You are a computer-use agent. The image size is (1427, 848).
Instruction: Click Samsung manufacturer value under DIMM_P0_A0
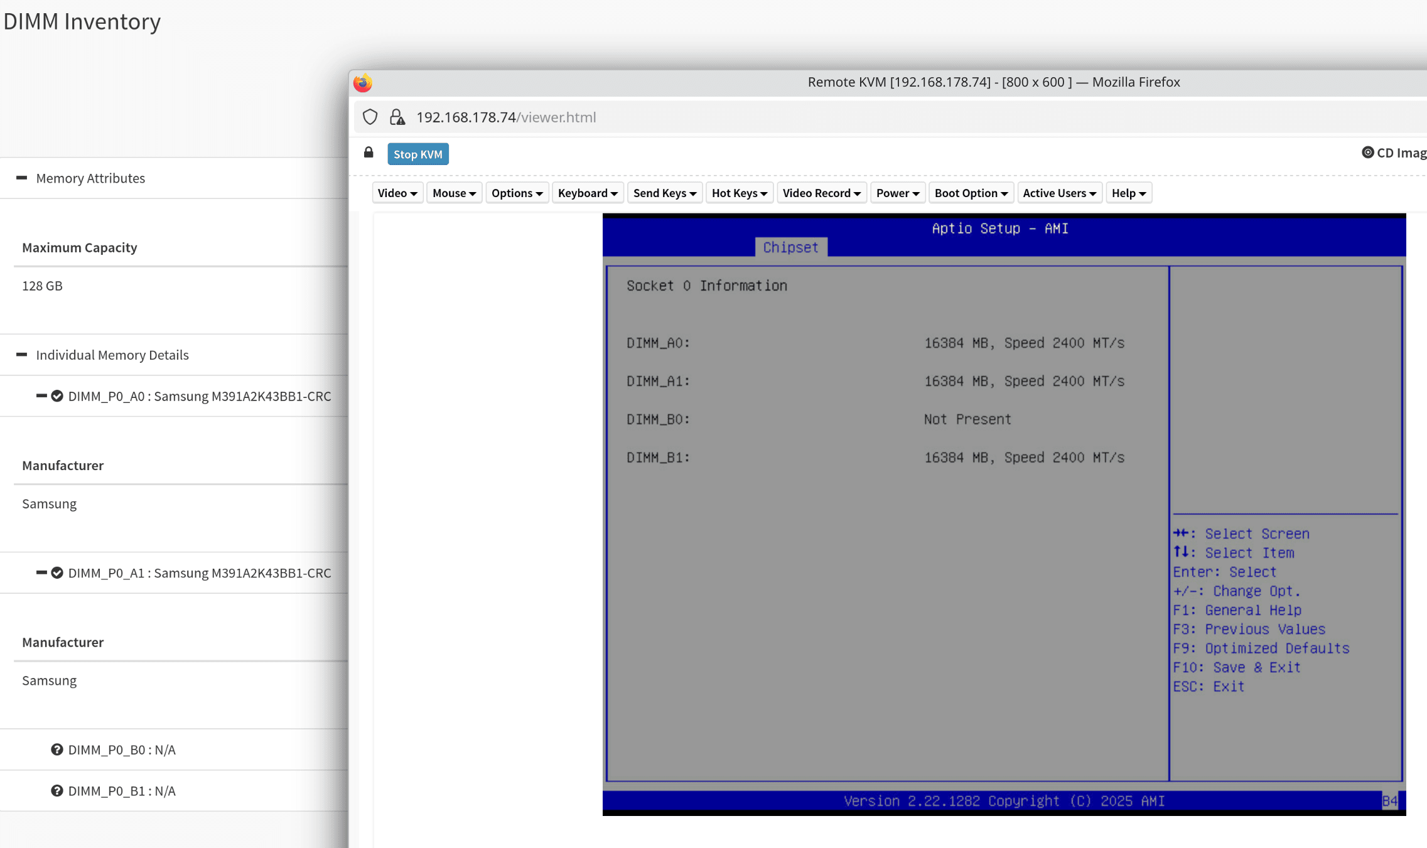50,503
